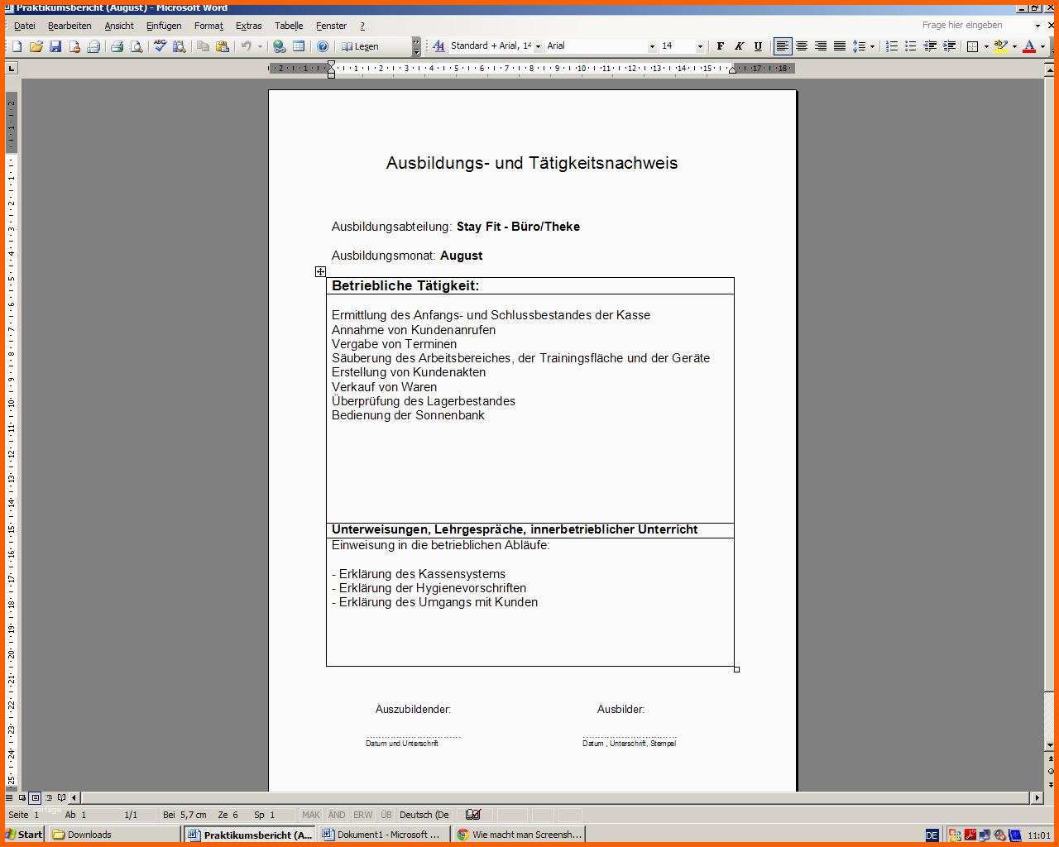
Task: Print the document with the printer icon
Action: pos(117,46)
